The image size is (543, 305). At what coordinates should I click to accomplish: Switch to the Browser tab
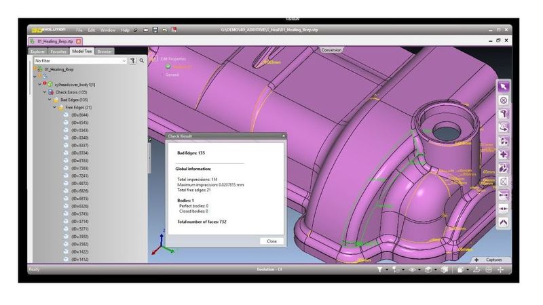(x=105, y=52)
